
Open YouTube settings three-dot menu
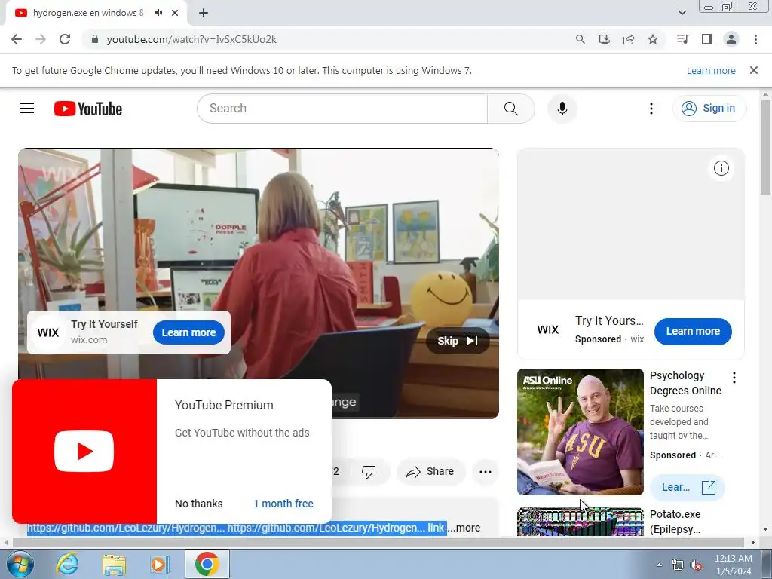(651, 109)
